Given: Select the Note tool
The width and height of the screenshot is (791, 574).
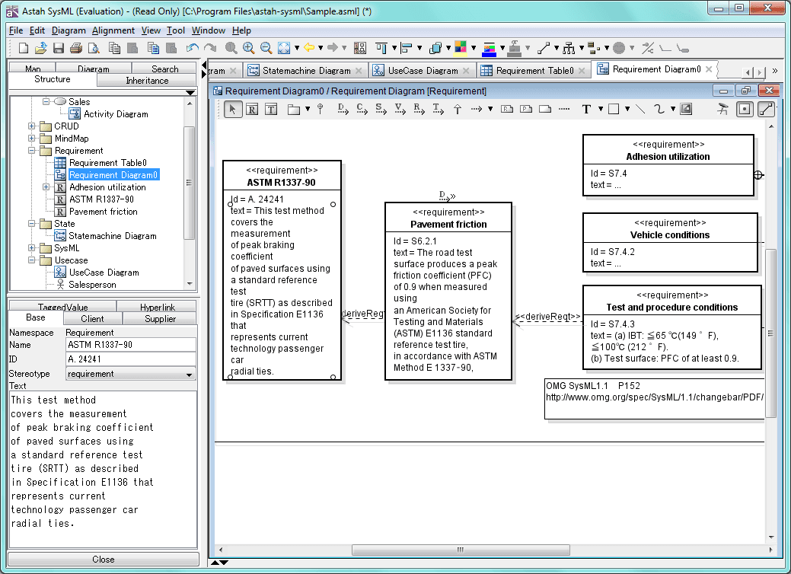Looking at the screenshot, I should click(545, 109).
